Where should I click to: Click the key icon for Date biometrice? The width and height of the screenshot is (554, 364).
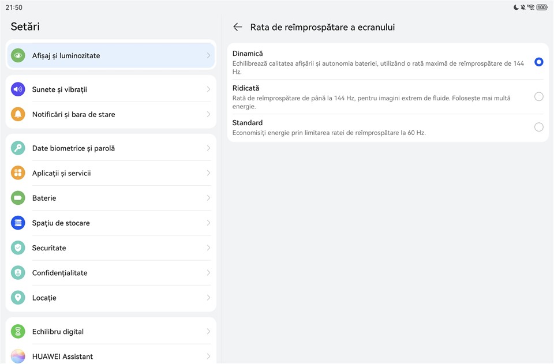[x=18, y=148]
